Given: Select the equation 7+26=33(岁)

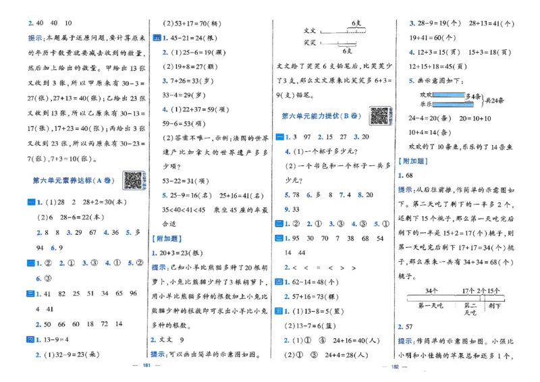Looking at the screenshot, I should (192, 81).
